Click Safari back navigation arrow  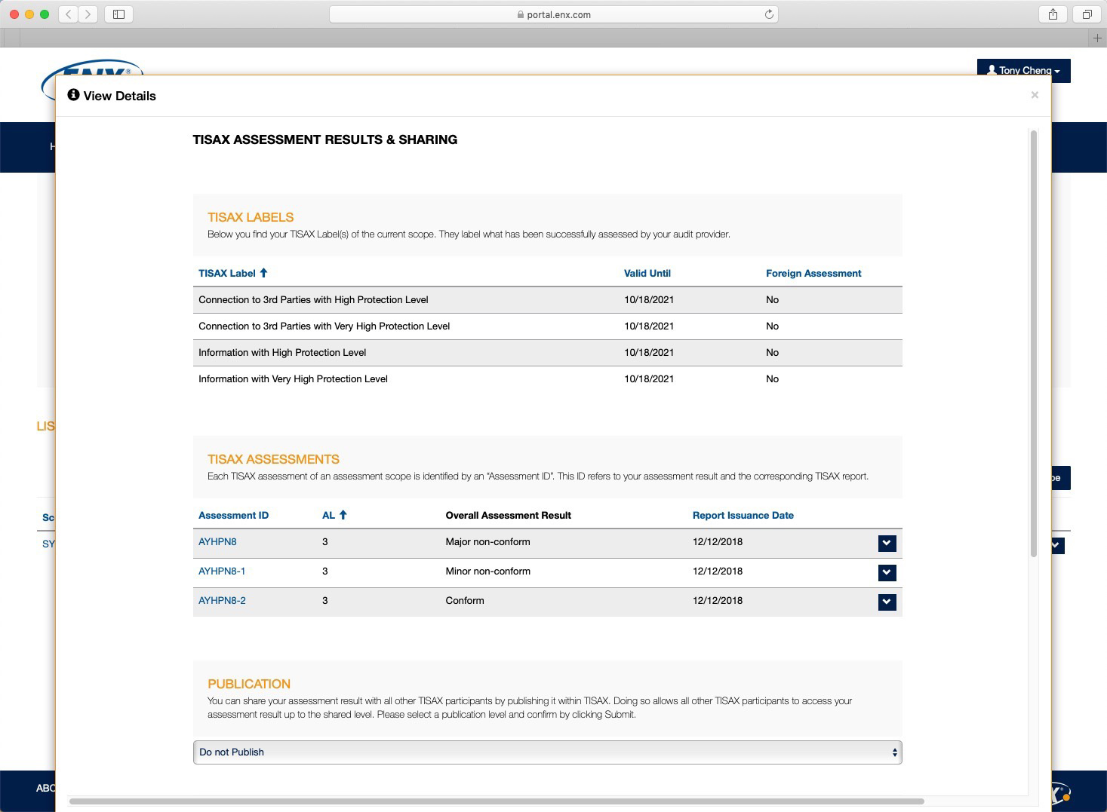point(69,14)
